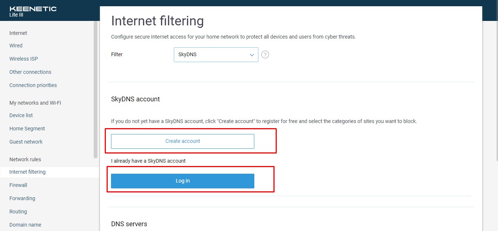Image resolution: width=498 pixels, height=231 pixels.
Task: Click the Keenetic logo
Action: coord(33,9)
